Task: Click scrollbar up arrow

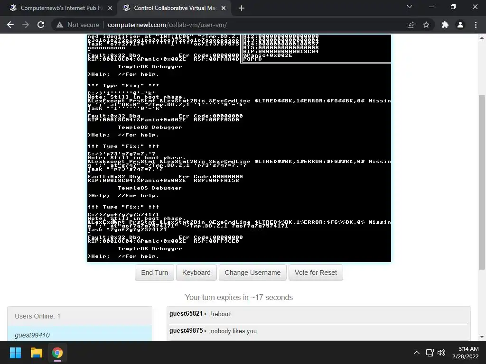Action: click(482, 38)
